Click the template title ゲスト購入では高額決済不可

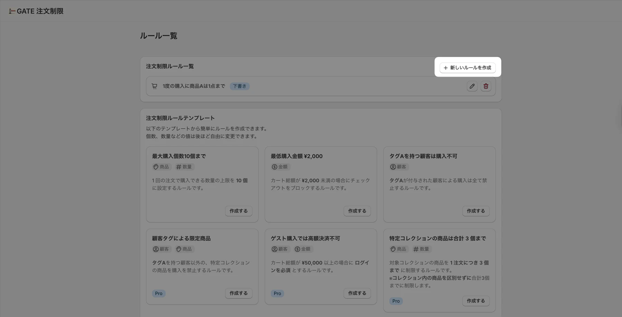click(x=305, y=238)
